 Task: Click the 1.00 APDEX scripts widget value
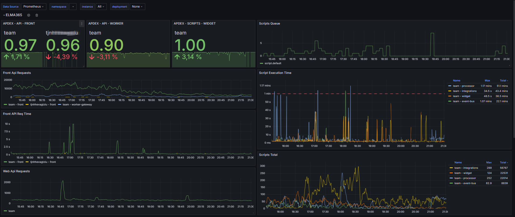coord(190,45)
